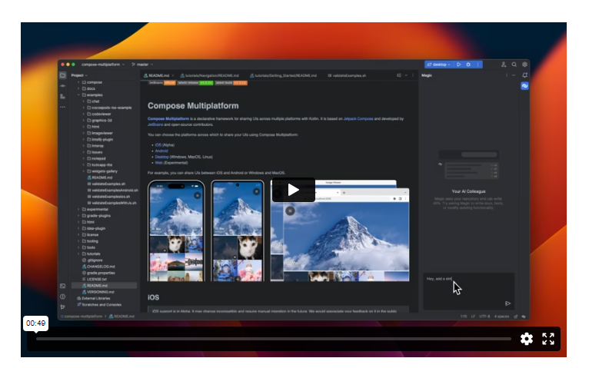Viewport: 589px width, 368px height.
Task: Select VERSIONING.md file
Action: tap(100, 292)
